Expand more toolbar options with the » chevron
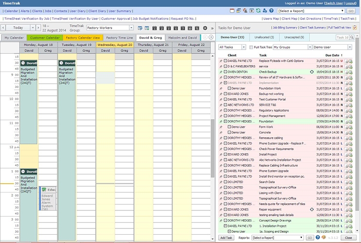The height and width of the screenshot is (243, 361). tap(212, 28)
